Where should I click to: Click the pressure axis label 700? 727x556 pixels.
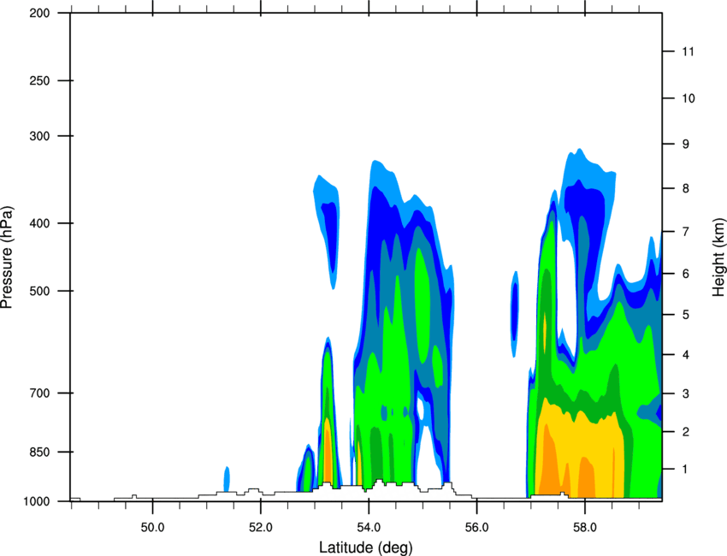click(39, 393)
